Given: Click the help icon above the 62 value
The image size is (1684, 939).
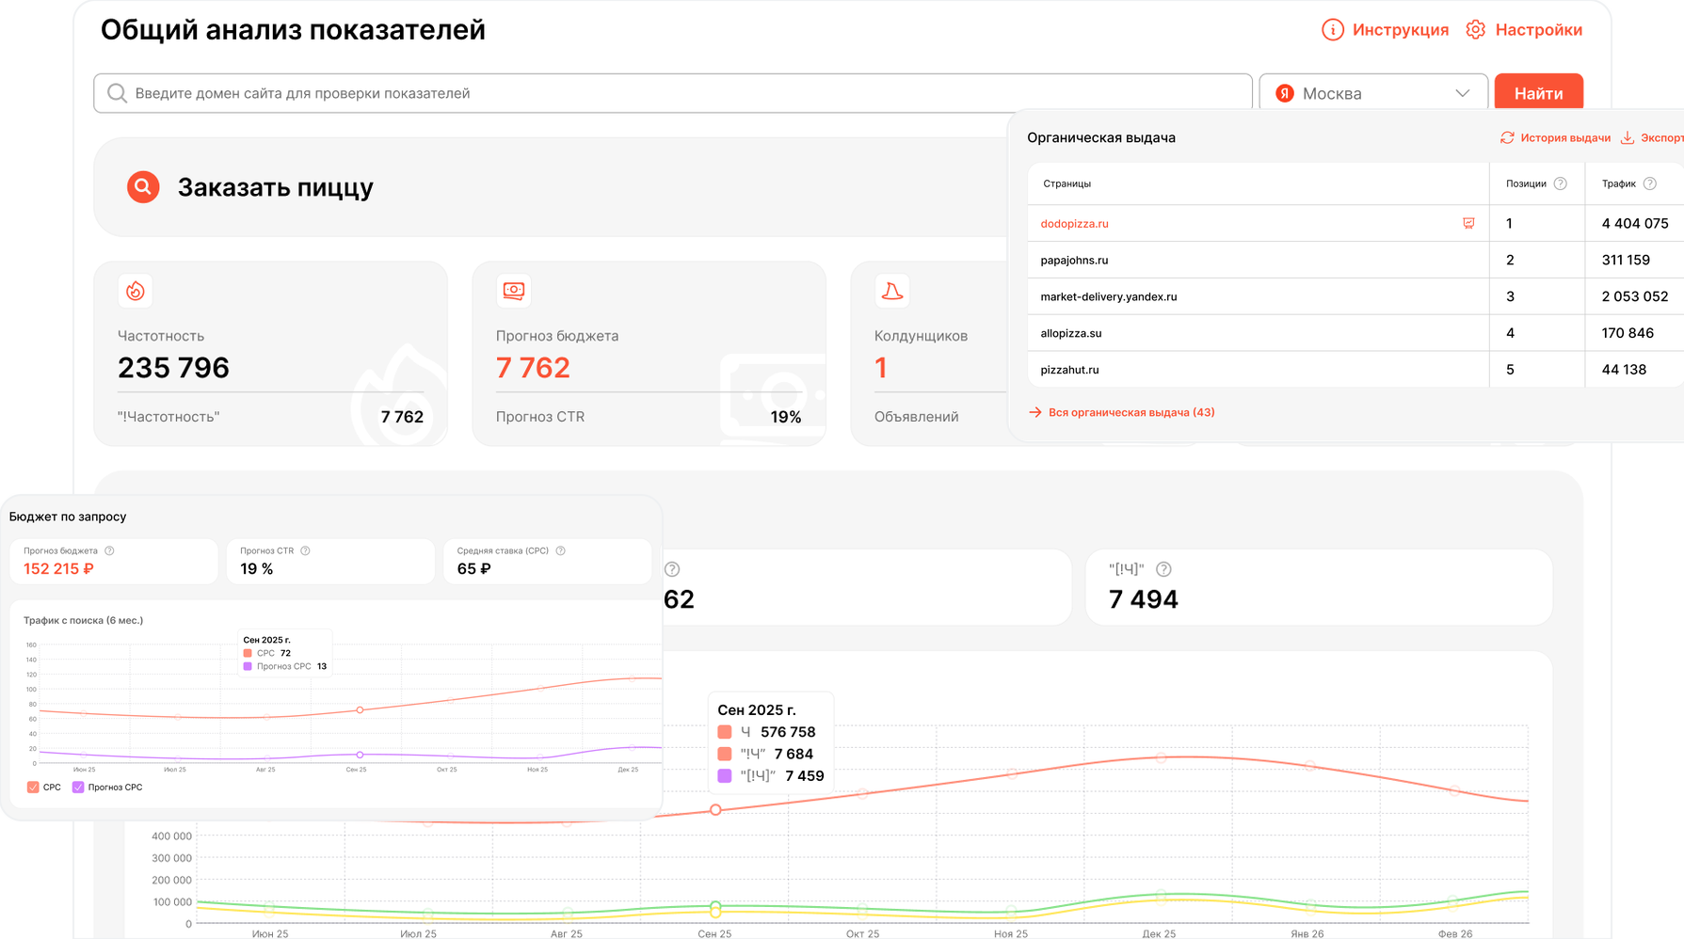Looking at the screenshot, I should click(x=672, y=569).
